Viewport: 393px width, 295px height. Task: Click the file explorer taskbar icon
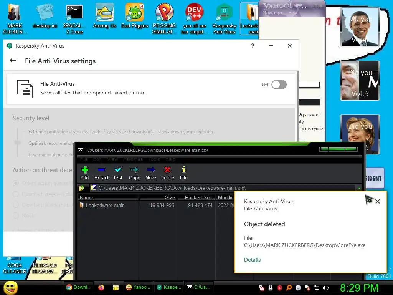click(116, 287)
